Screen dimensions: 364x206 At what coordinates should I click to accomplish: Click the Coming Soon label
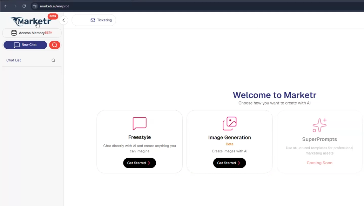tap(319, 163)
